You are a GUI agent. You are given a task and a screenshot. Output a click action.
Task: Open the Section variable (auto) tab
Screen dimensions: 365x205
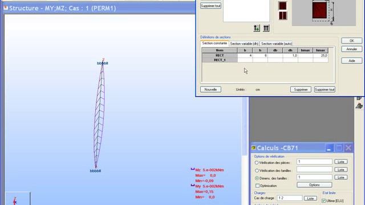coord(276,44)
